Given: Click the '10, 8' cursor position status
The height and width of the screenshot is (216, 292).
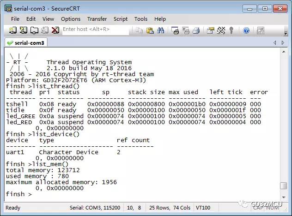Looking at the screenshot, I should click(x=134, y=208).
